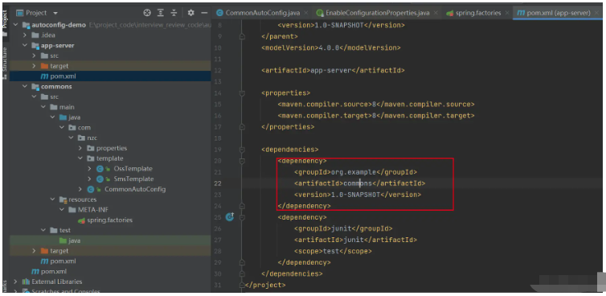Close the spring.factories tab
Image resolution: width=606 pixels, height=296 pixels.
tap(507, 13)
